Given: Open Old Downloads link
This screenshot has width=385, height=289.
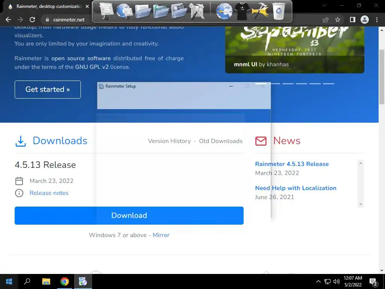Looking at the screenshot, I should [221, 141].
